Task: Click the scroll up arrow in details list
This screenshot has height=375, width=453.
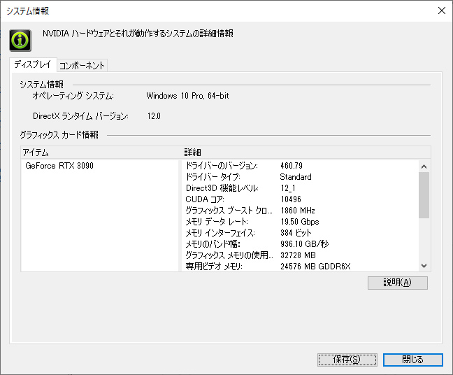Action: coord(424,167)
